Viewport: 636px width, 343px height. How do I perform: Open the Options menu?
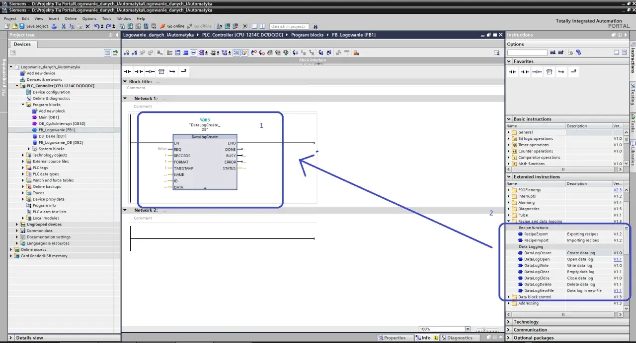pos(89,18)
